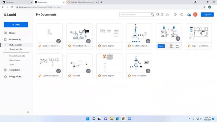The image size is (217, 122).
Task: Open More options on hovered card
Action: tap(177, 46)
